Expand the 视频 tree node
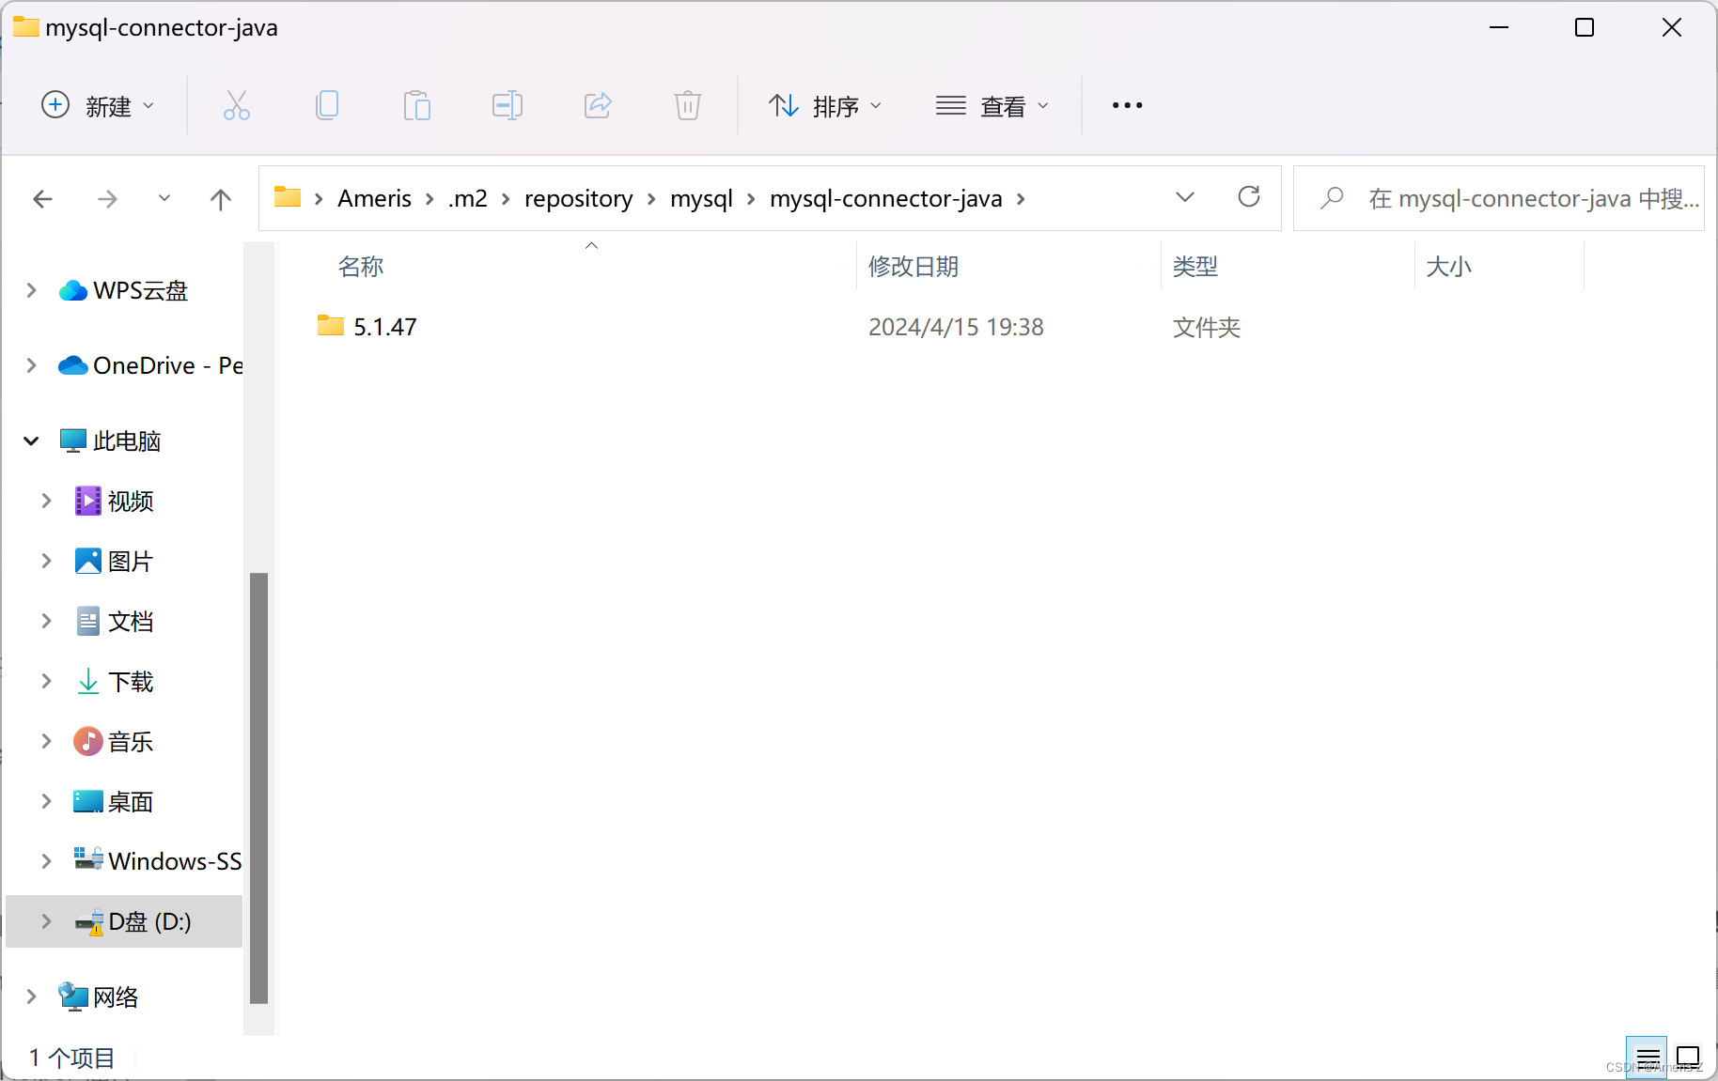The width and height of the screenshot is (1718, 1081). click(x=46, y=501)
